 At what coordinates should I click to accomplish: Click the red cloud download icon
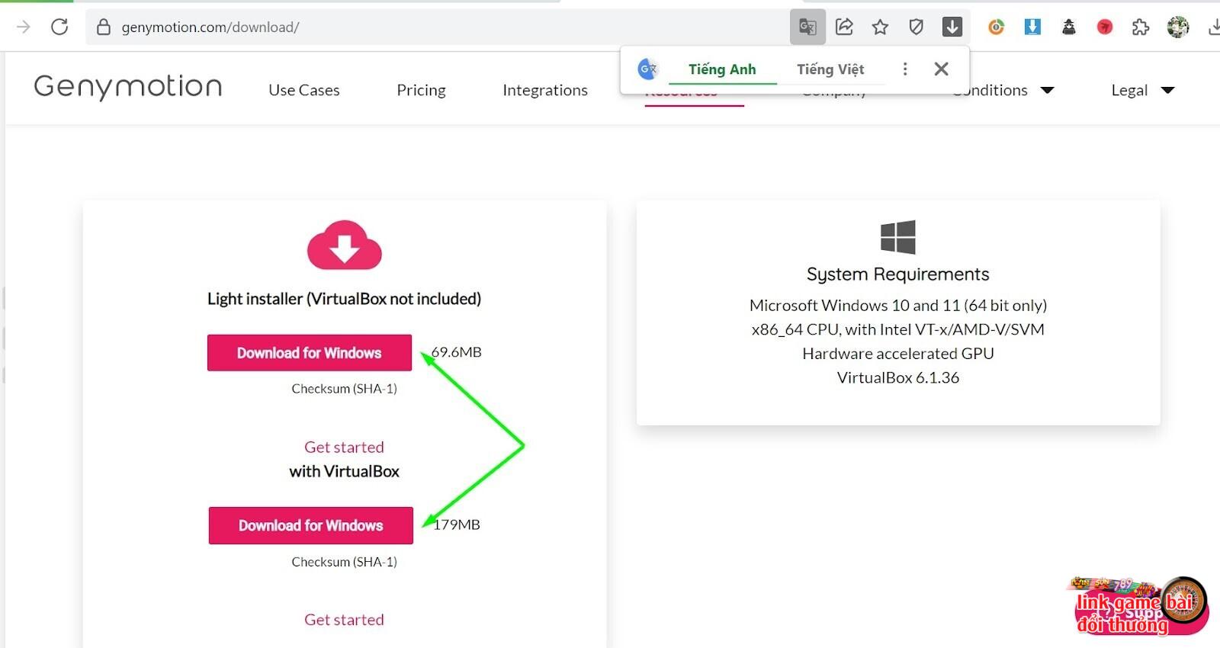(345, 245)
